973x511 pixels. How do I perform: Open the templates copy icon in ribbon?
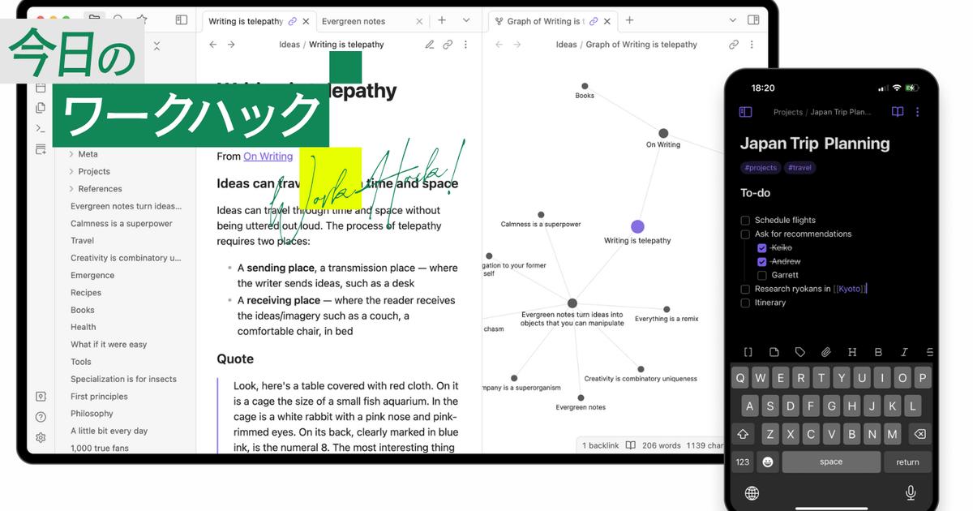[x=41, y=108]
